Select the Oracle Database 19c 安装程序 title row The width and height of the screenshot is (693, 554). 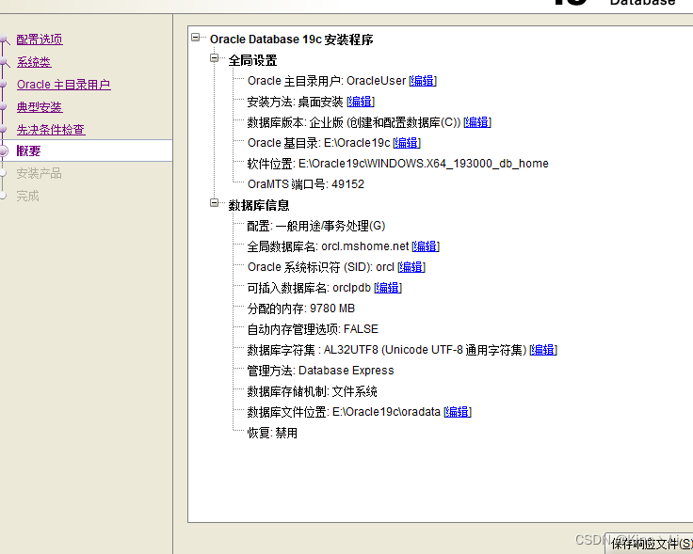[x=291, y=40]
